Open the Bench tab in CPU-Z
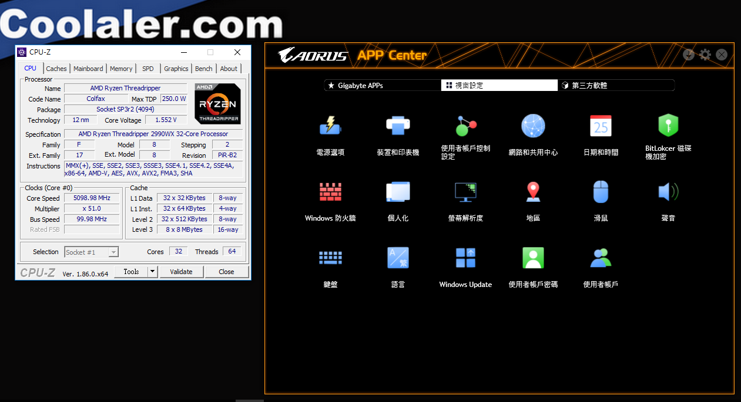 [x=204, y=69]
